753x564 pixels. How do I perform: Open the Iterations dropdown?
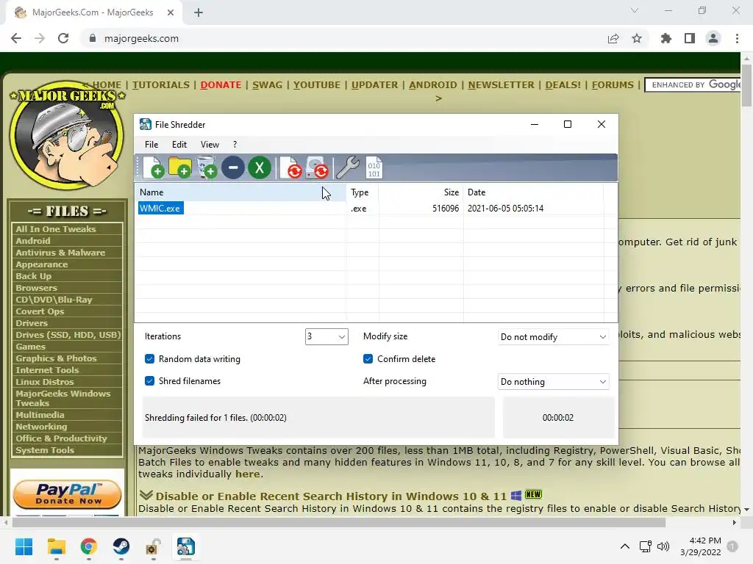tap(326, 336)
